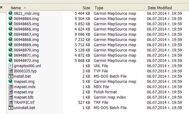Select the file name 06948868.img
The height and width of the screenshot is (114, 189).
[26, 40]
